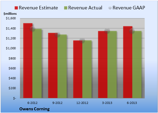158x113 pixels.
Task: Click the '$600' axis value
Action: point(12,68)
